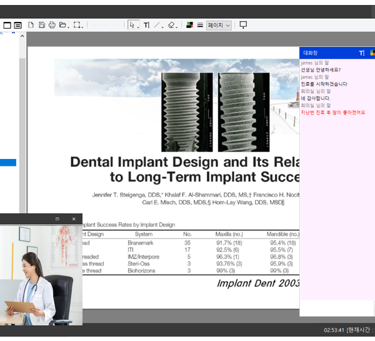Click in the chat message input box
The height and width of the screenshot is (341, 375).
point(337,308)
